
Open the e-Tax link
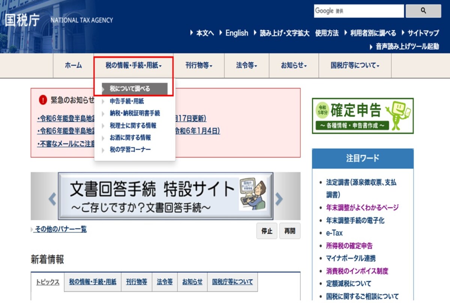click(334, 233)
